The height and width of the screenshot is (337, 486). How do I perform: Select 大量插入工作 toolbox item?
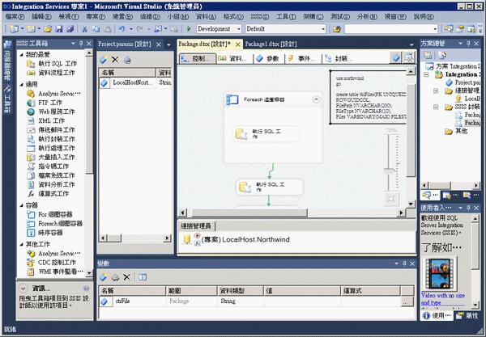[51, 158]
